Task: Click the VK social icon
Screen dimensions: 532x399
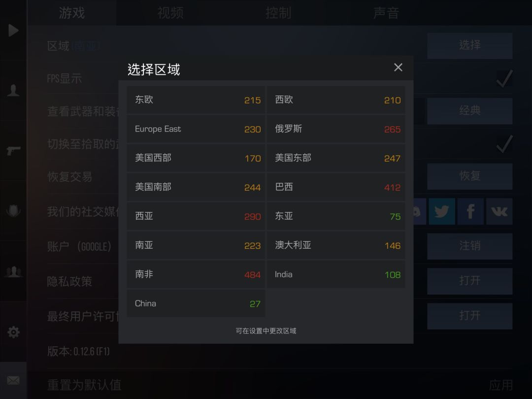Action: [x=499, y=211]
